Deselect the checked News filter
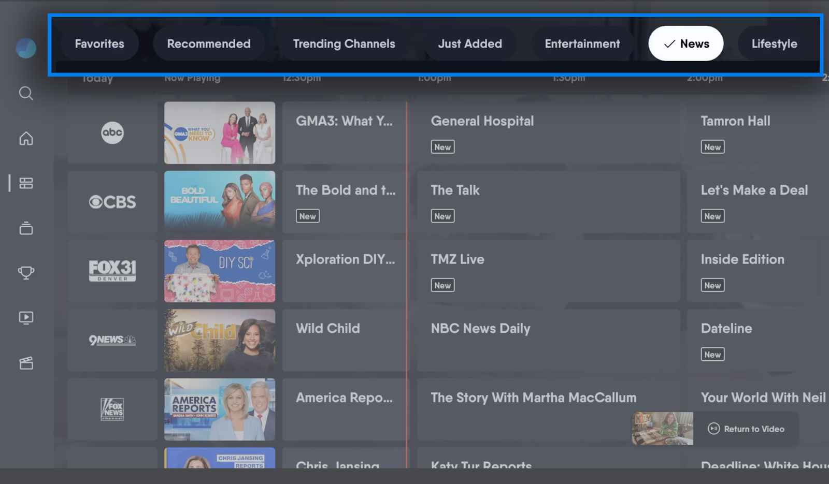Screen dimensions: 829x484 pyautogui.click(x=686, y=43)
